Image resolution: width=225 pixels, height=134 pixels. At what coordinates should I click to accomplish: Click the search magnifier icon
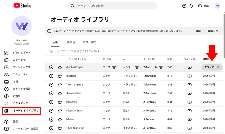tap(73, 6)
